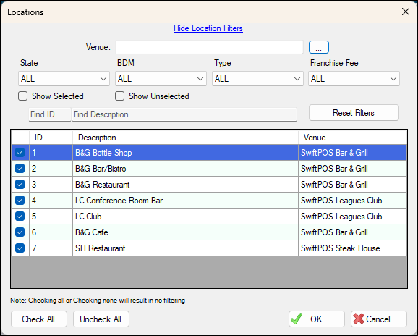Click the Uncheck All button
This screenshot has width=418, height=336.
coord(101,319)
